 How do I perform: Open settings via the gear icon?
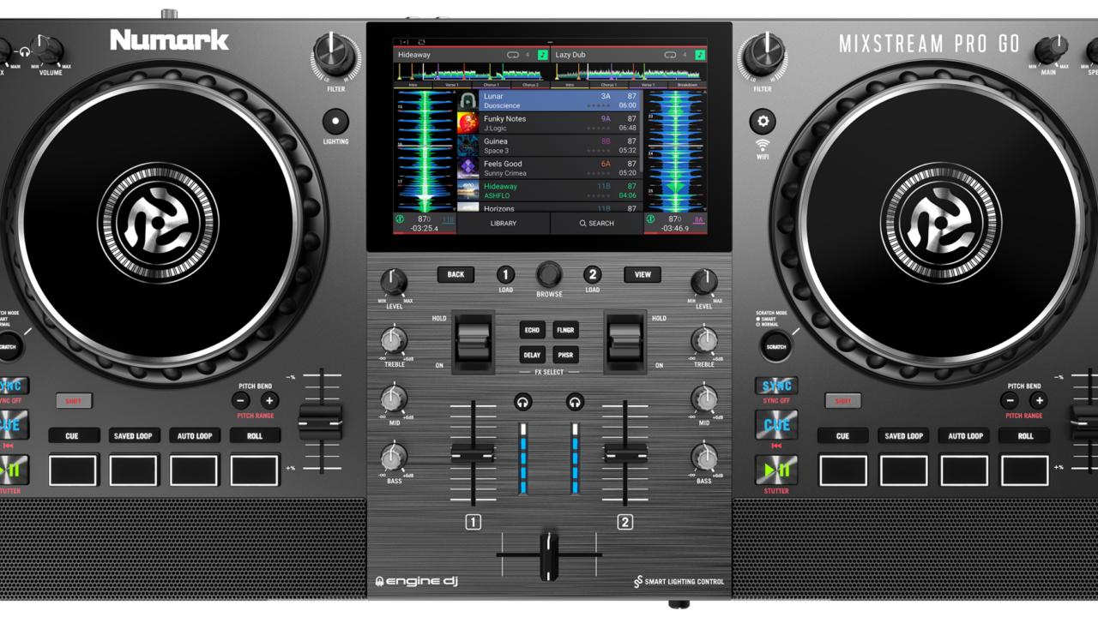[x=763, y=120]
